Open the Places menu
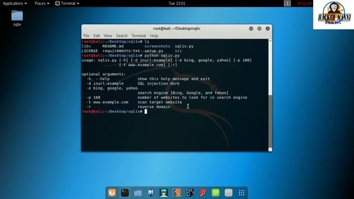354x199 pixels. pos(42,3)
